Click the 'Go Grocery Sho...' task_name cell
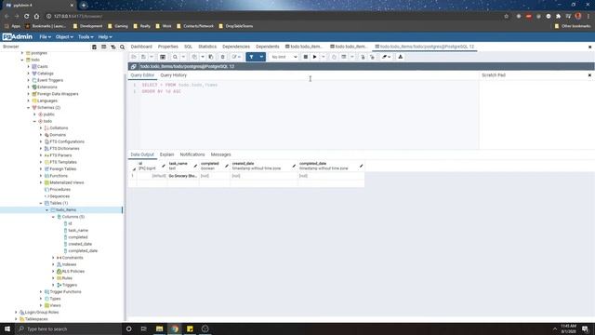The image size is (595, 335). tap(183, 176)
